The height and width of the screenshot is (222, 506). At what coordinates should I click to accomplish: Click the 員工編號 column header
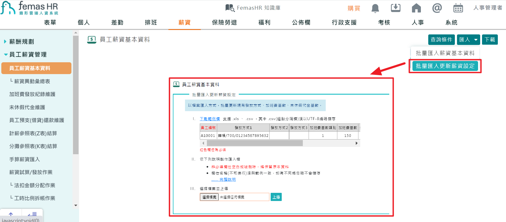coord(208,128)
